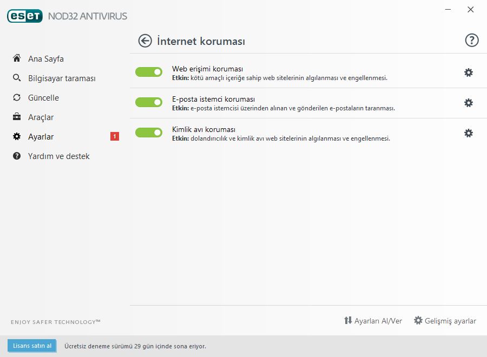This screenshot has height=357, width=487.
Task: Click the refresh icon beside Güncelle
Action: point(17,97)
